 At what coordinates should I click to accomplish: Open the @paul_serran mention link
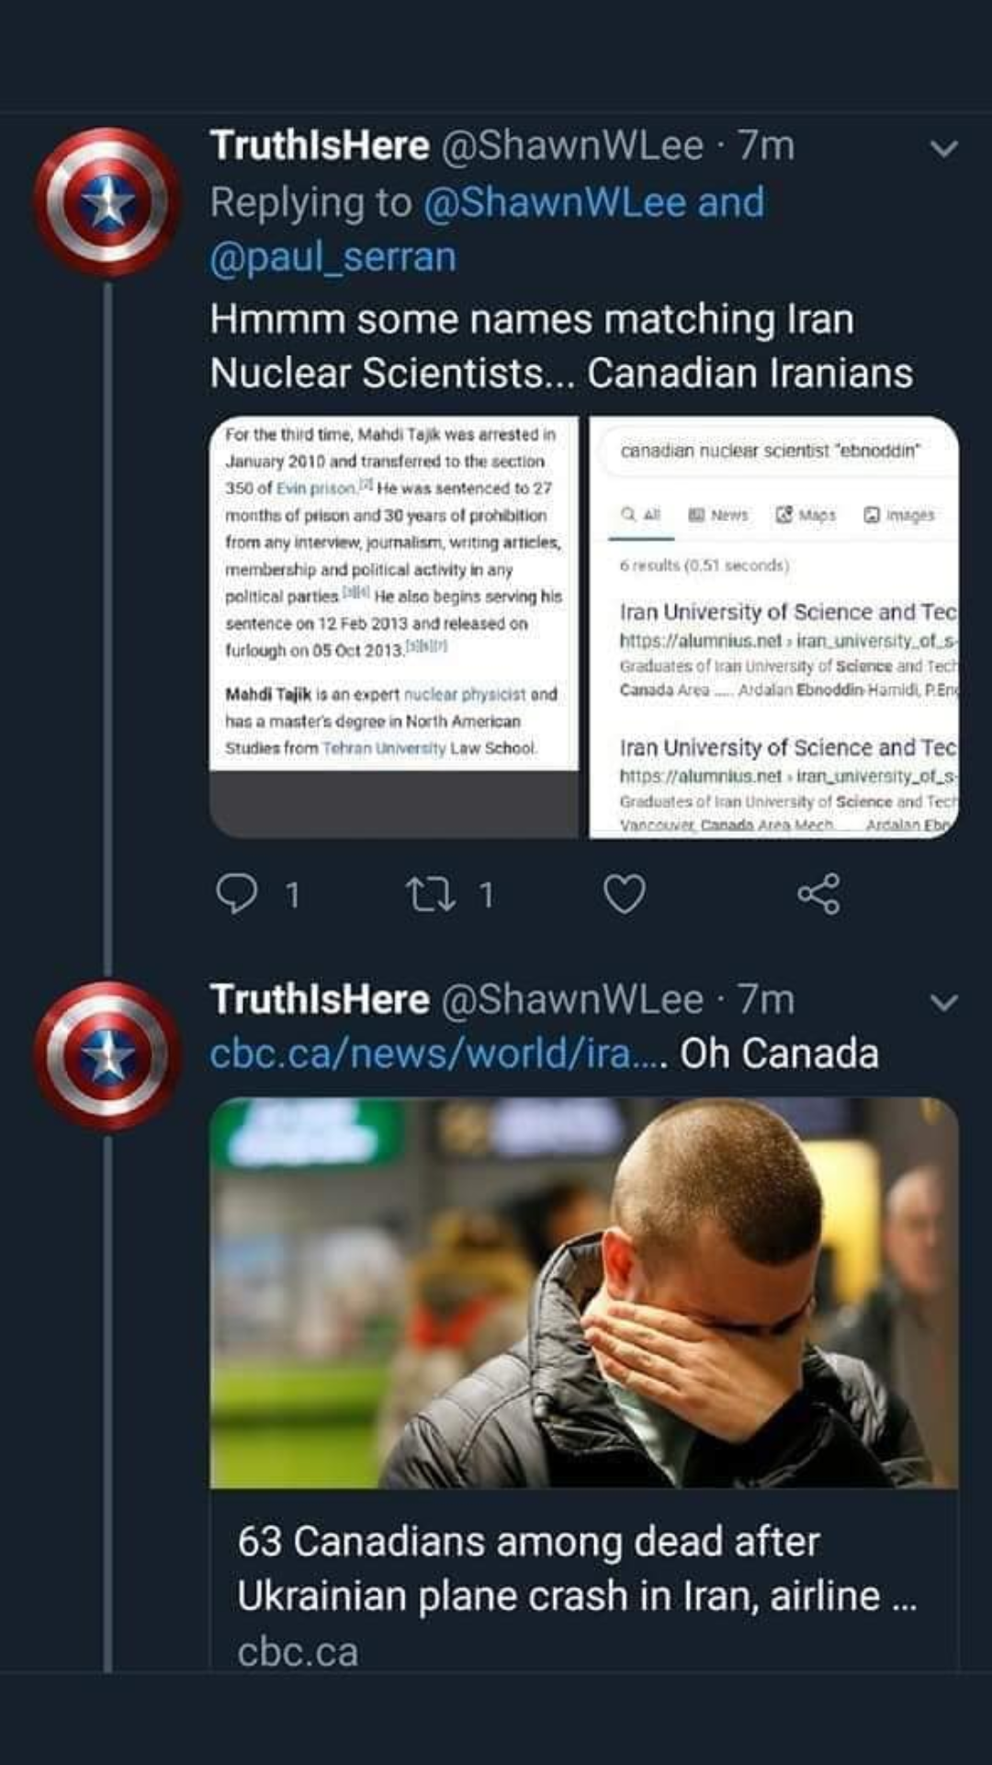(x=333, y=257)
